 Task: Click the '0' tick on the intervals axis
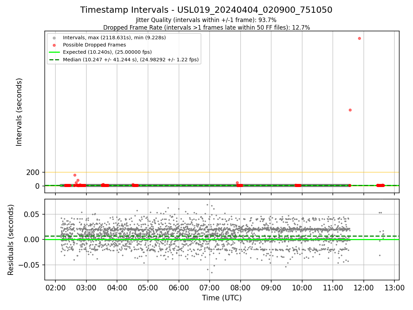pos(38,186)
